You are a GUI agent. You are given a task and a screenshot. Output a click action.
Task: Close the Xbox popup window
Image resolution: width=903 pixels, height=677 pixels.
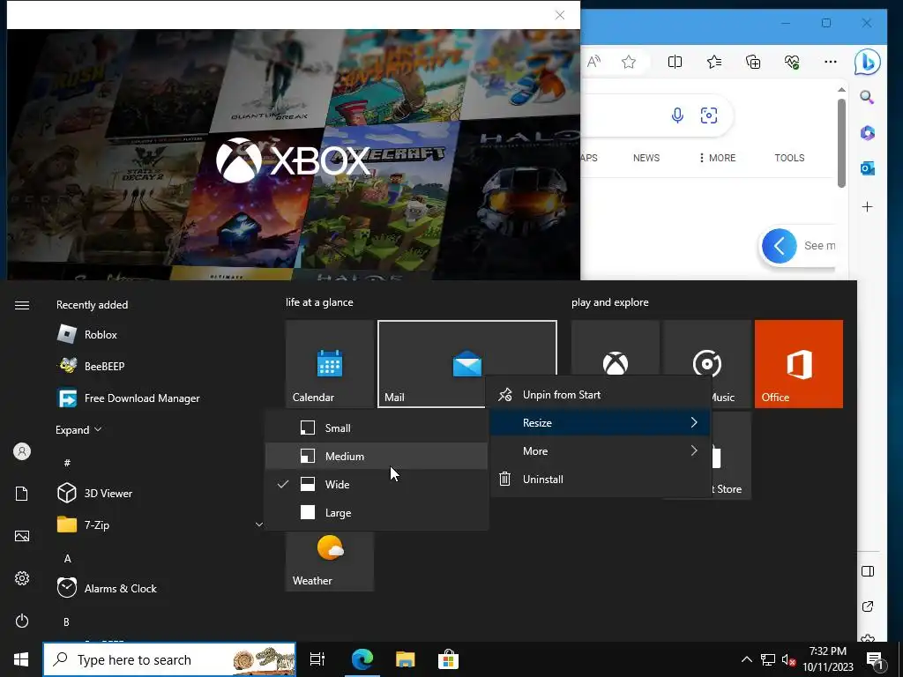click(x=560, y=15)
